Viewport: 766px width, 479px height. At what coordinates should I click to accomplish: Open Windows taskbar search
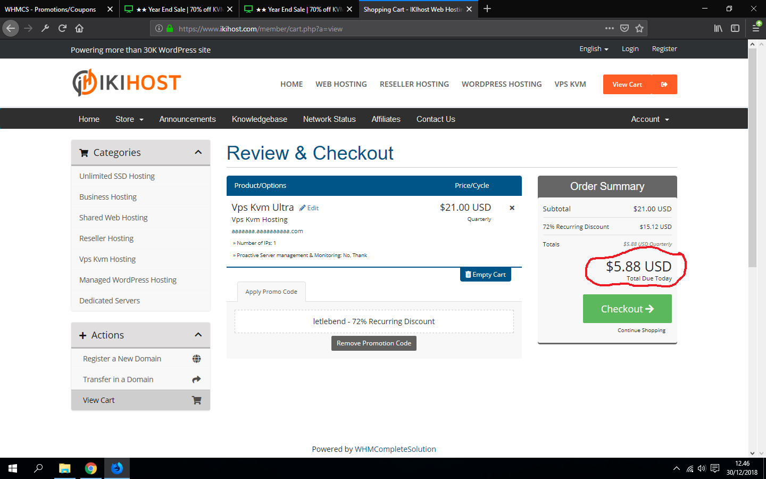[38, 468]
